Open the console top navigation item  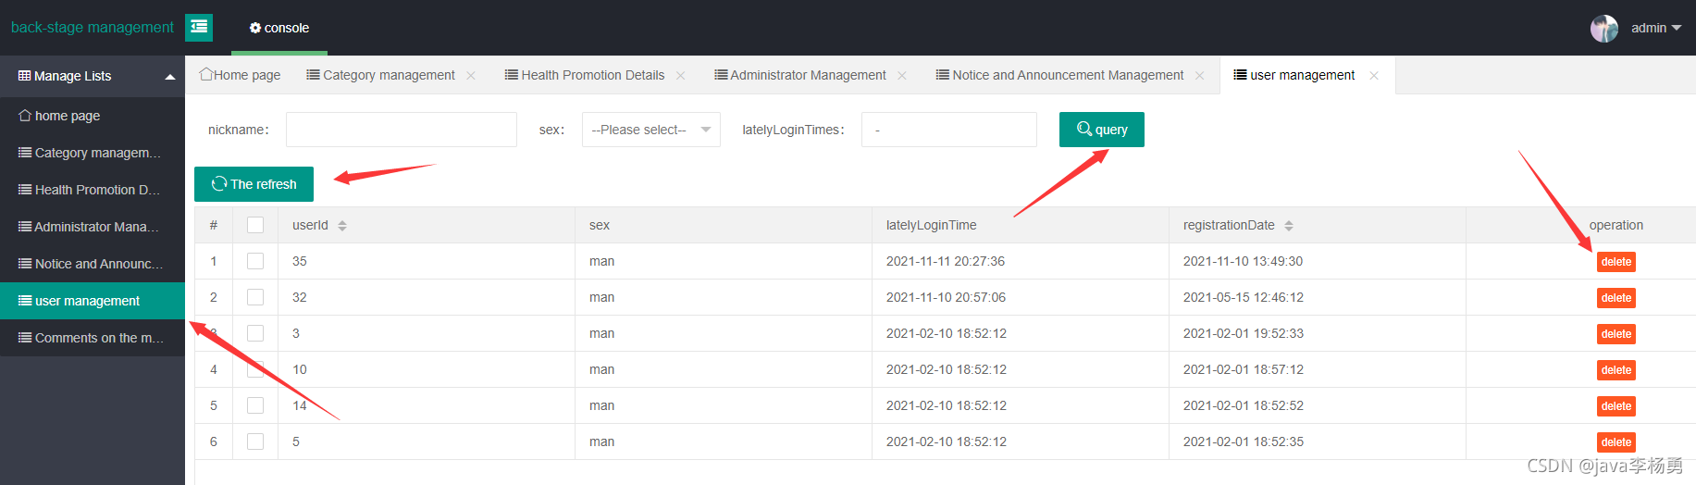(279, 28)
